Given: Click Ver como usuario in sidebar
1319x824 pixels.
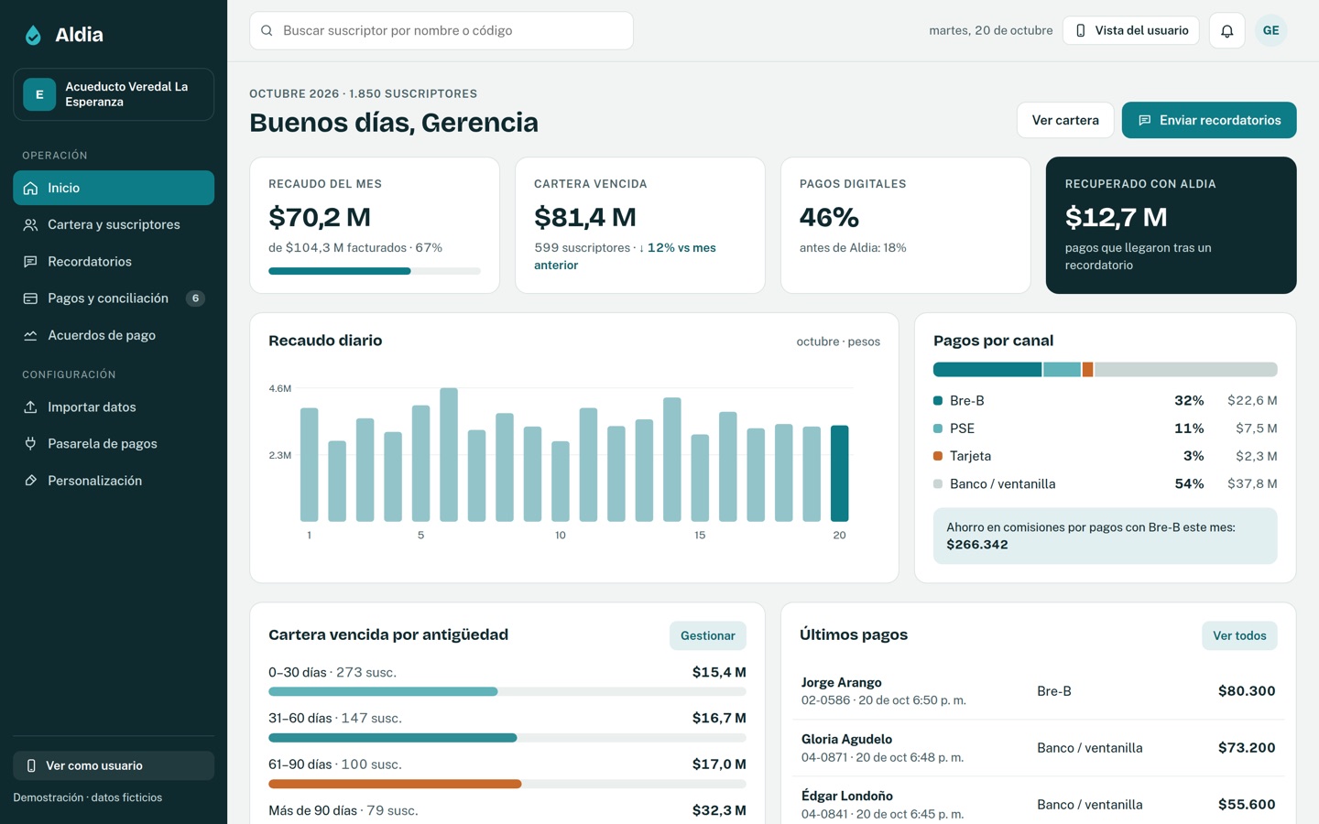Looking at the screenshot, I should coord(114,765).
